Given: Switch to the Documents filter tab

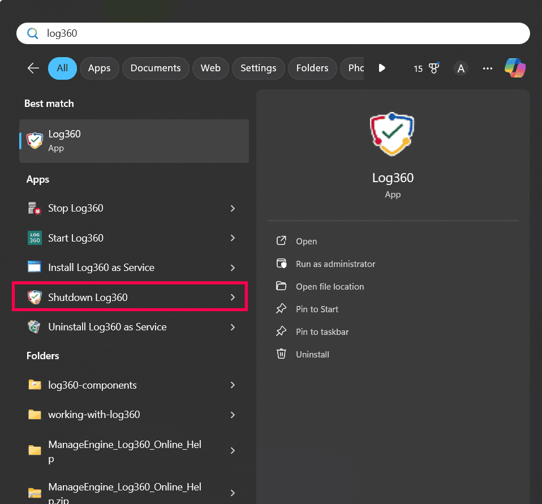Looking at the screenshot, I should coord(156,68).
